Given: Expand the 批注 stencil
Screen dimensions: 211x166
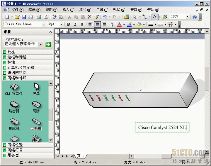Looking at the screenshot, I should tap(28, 52).
